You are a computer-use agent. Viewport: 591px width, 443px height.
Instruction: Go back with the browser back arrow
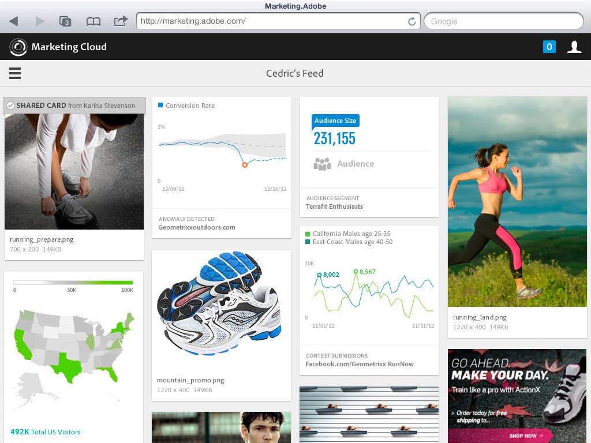(x=14, y=21)
